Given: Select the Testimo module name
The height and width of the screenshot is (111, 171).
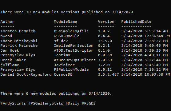Looking at the screenshot, I should tap(62, 55).
